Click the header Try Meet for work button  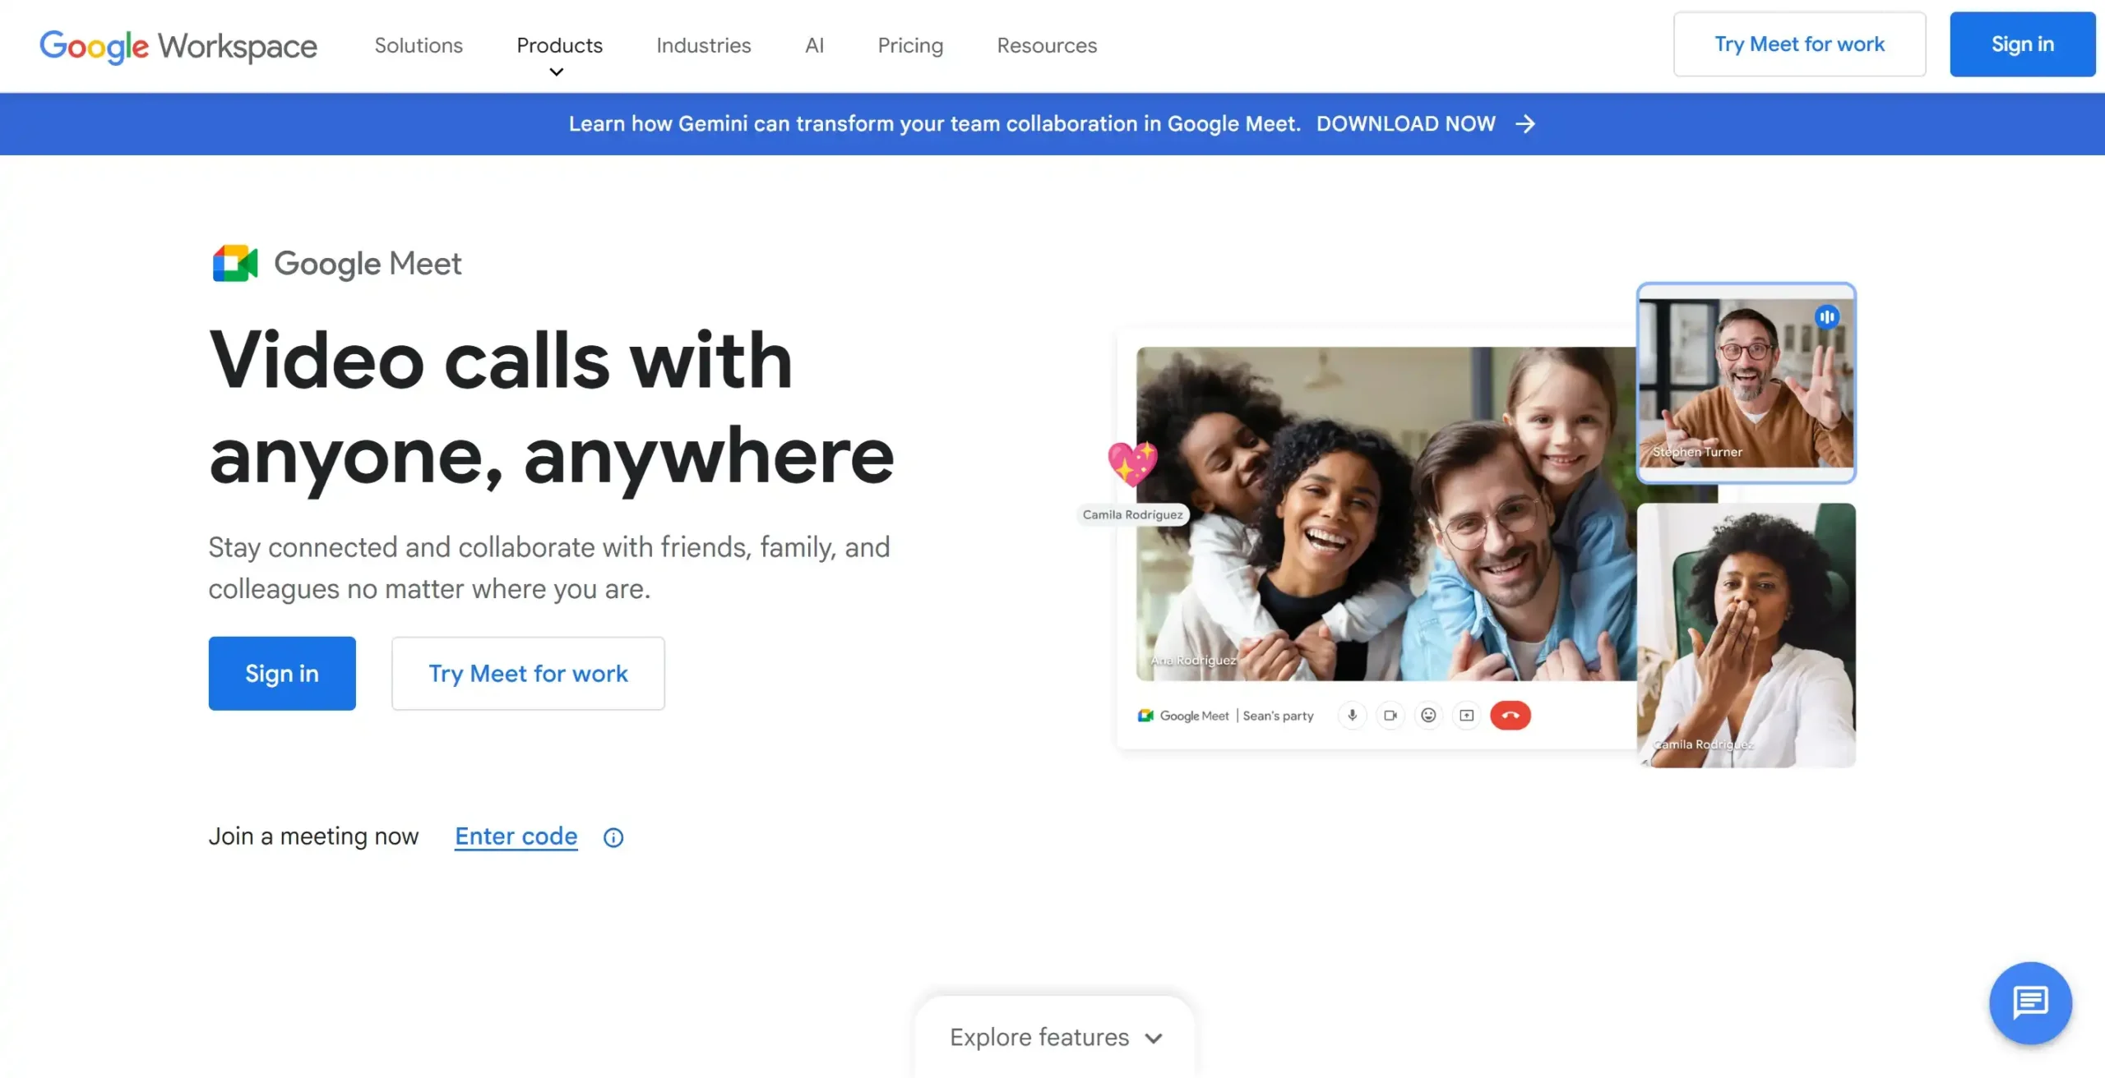tap(1799, 44)
